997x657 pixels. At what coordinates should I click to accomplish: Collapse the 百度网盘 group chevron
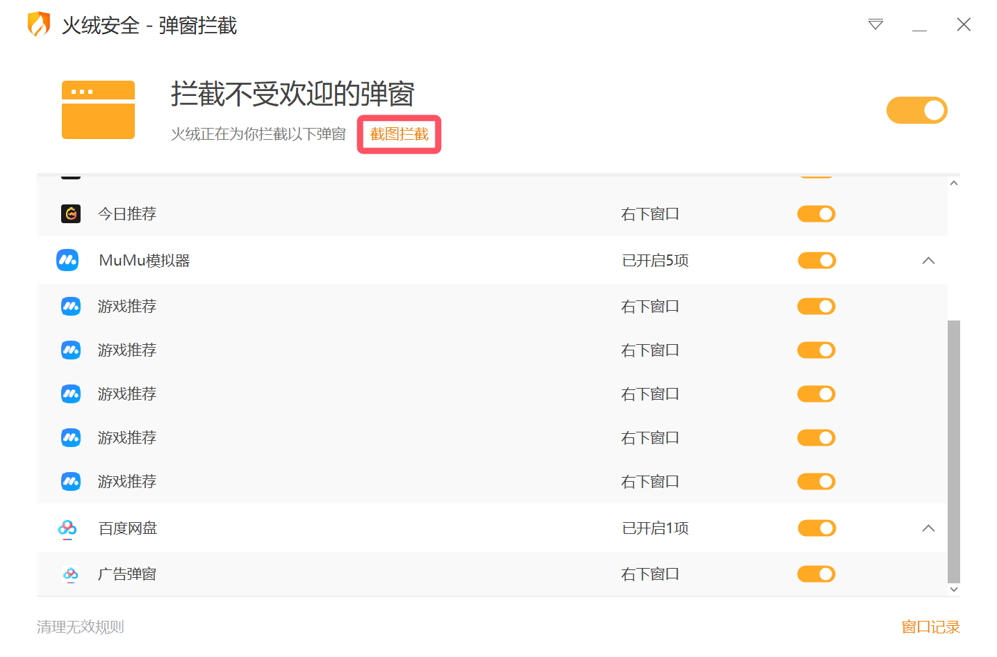(928, 528)
